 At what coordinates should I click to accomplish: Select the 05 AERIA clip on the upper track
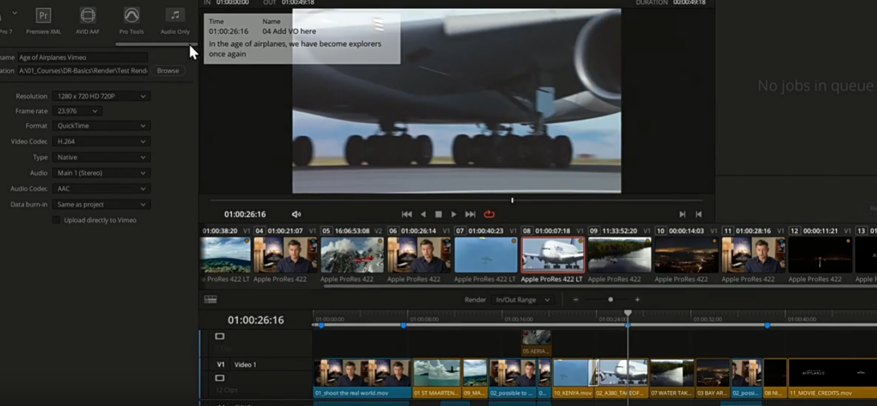point(536,343)
